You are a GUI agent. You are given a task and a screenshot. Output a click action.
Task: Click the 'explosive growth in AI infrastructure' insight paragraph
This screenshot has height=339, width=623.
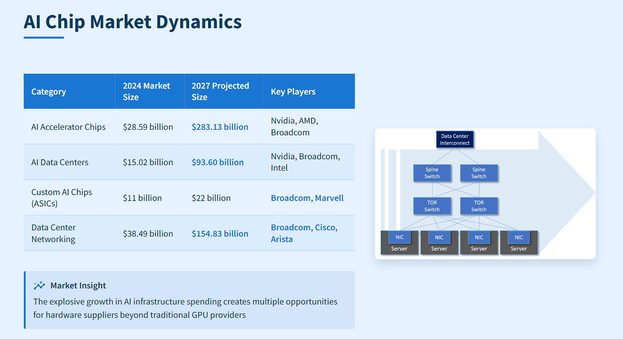click(x=185, y=308)
